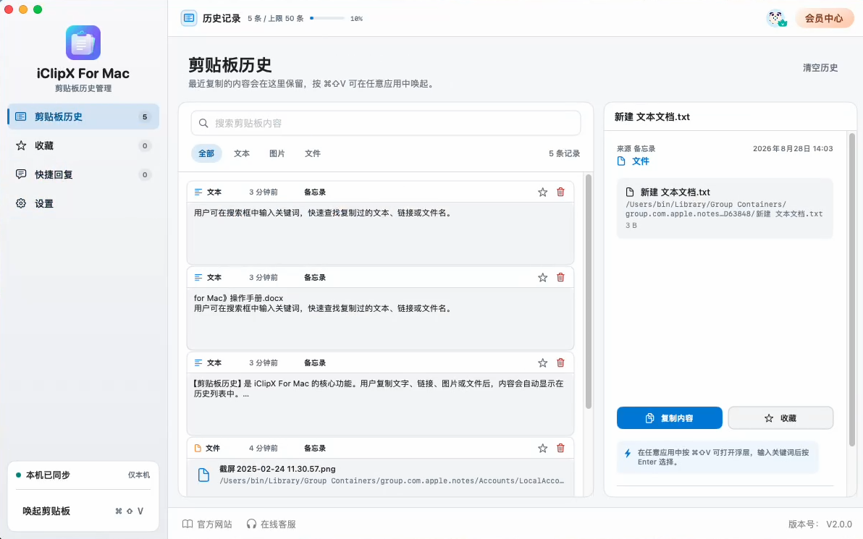863x539 pixels.
Task: Select file name 截屏 2025-02-24 11.30.57.png
Action: (277, 469)
